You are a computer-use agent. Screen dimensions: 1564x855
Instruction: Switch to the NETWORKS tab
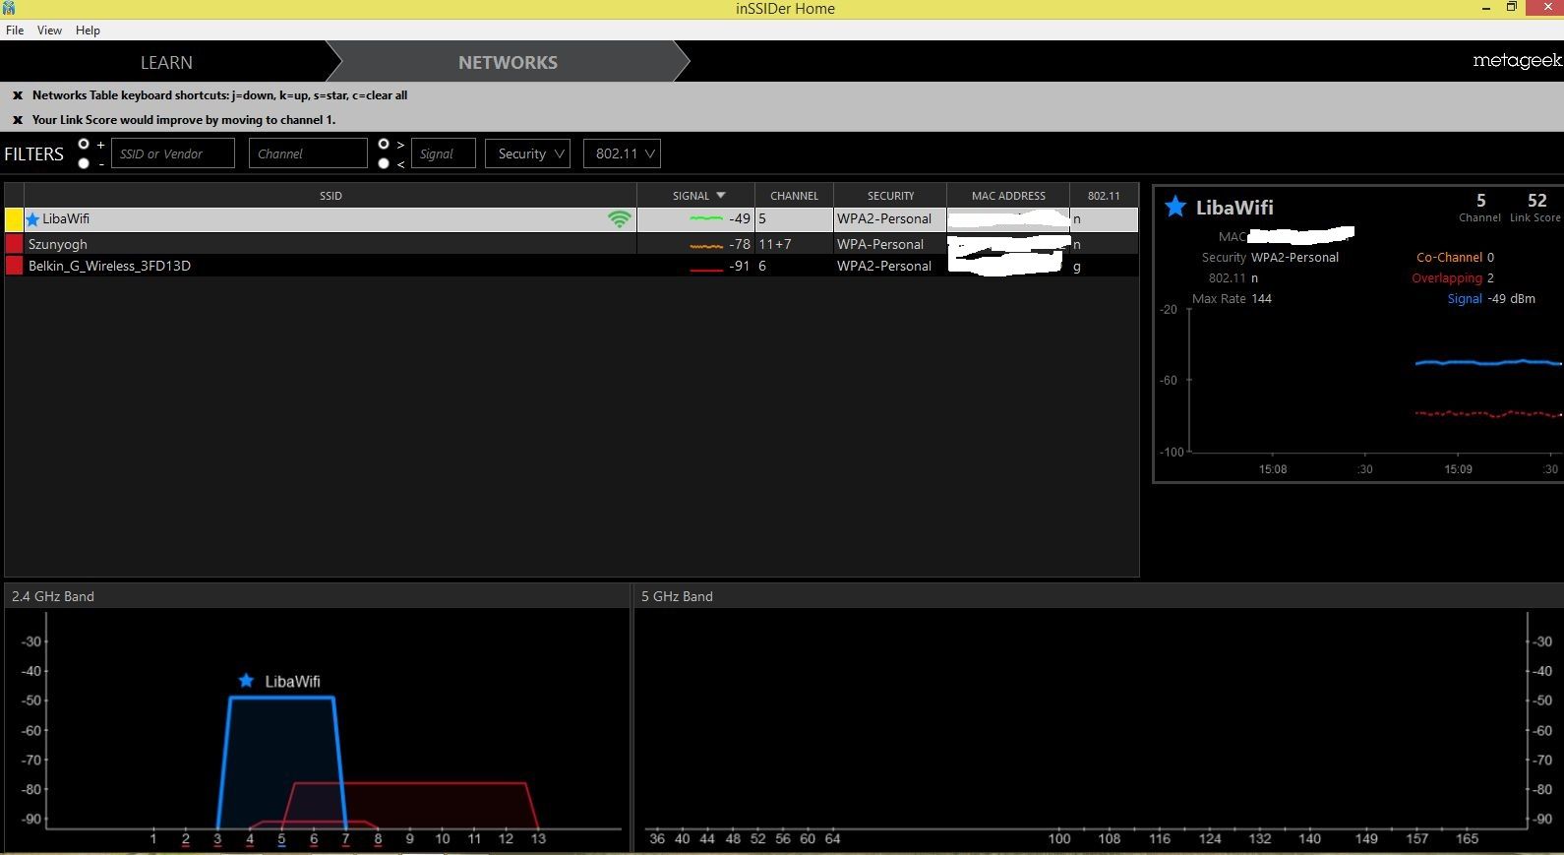[x=508, y=62]
